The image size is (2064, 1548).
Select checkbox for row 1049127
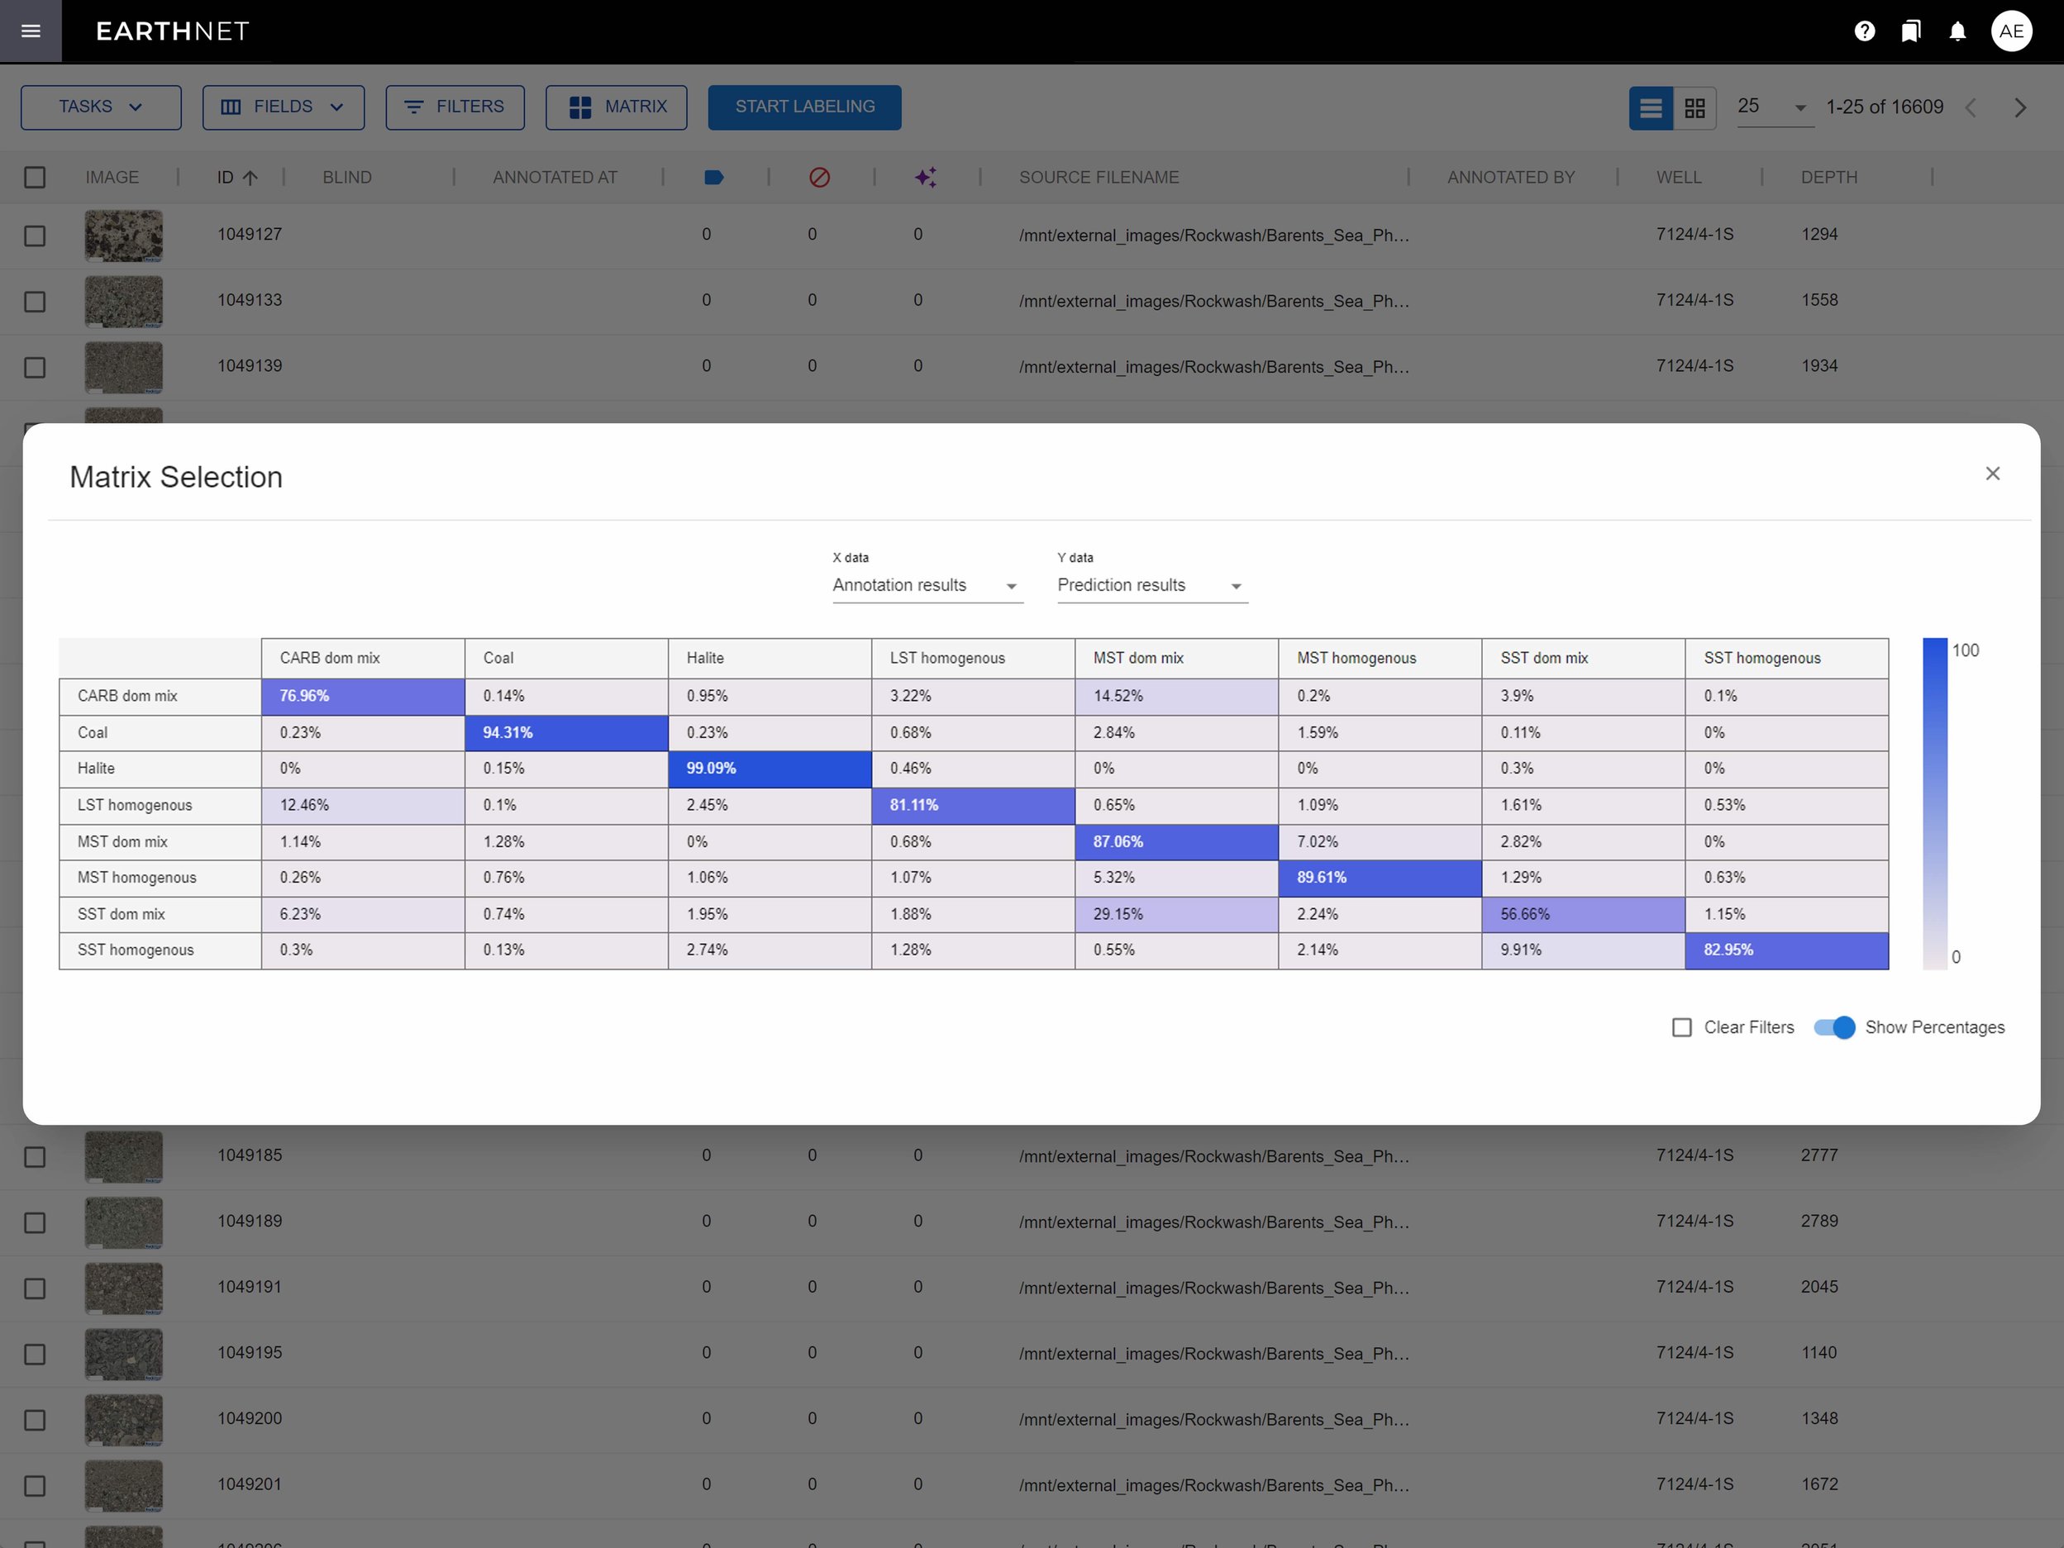tap(35, 236)
